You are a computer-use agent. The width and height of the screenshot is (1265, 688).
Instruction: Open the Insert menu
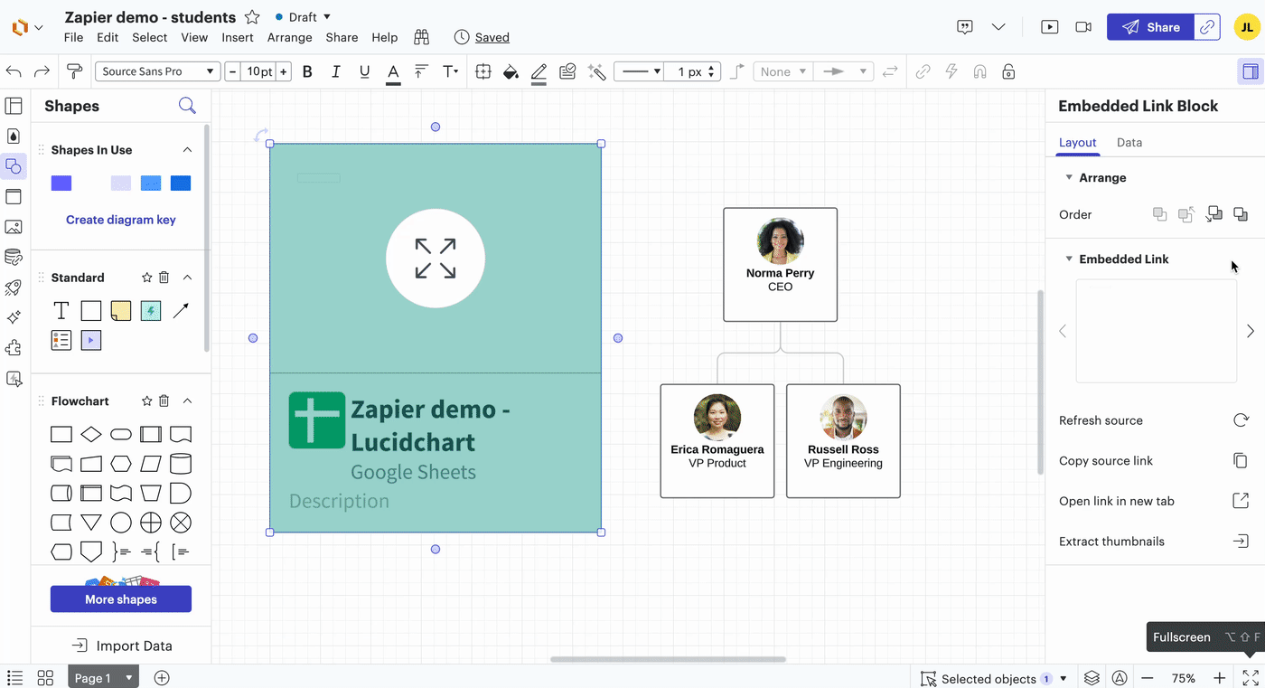[x=238, y=37]
